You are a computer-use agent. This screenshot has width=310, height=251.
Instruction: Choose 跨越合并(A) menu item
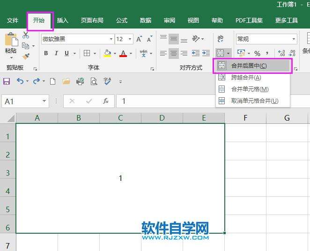pyautogui.click(x=253, y=77)
